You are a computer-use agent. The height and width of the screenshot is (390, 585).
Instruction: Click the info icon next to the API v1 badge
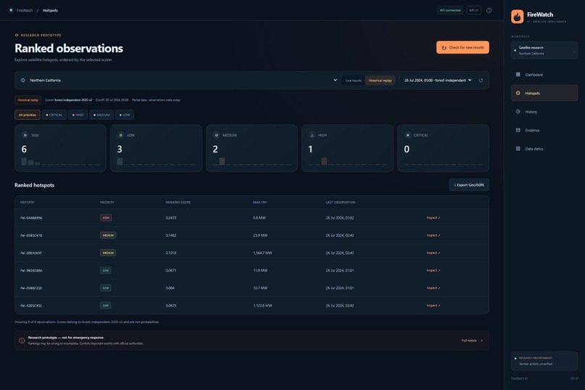[x=488, y=10]
